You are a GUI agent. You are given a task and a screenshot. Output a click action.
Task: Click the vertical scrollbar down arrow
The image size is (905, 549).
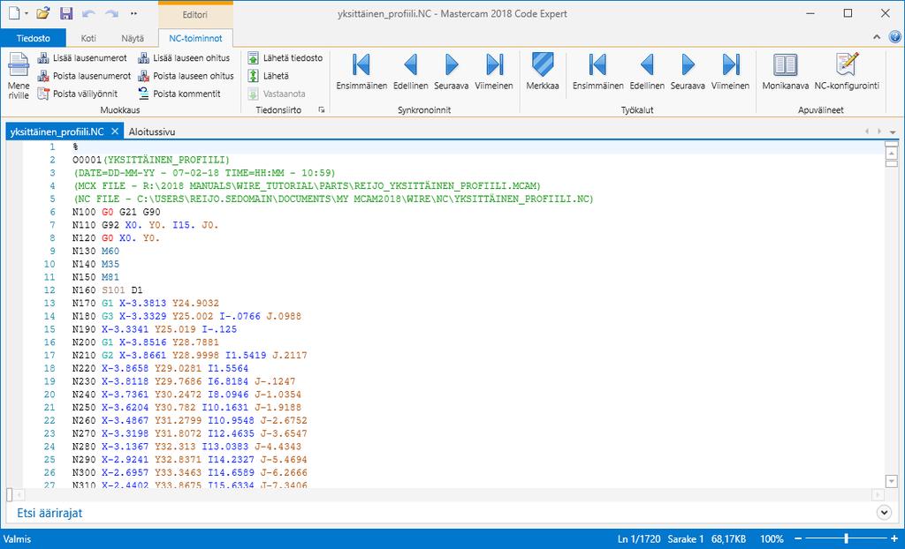tap(891, 482)
